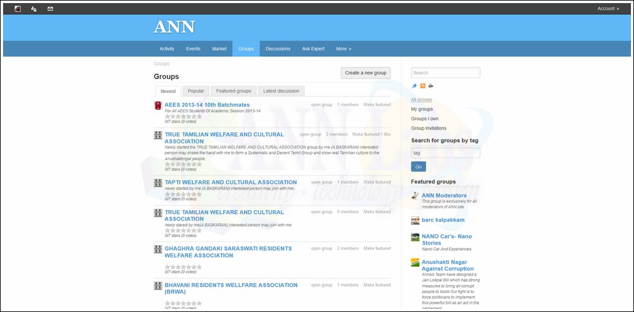Click the tag input field
The image size is (634, 312).
click(x=445, y=153)
